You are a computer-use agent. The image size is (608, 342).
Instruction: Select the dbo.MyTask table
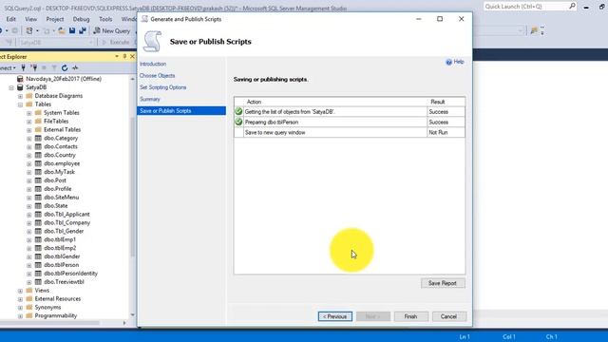coord(59,172)
